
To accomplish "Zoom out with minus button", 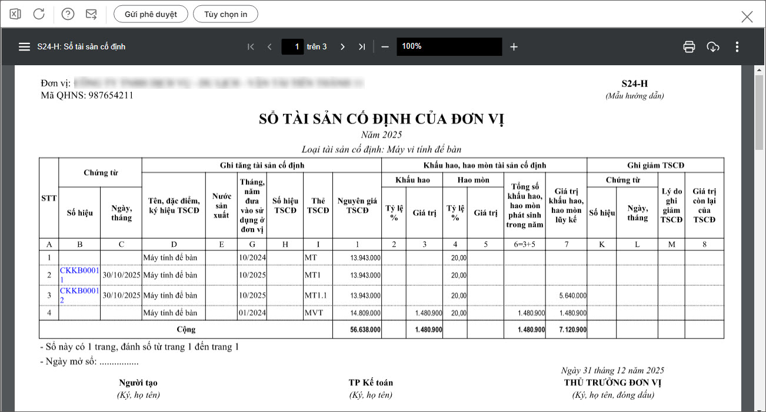I will [x=385, y=47].
